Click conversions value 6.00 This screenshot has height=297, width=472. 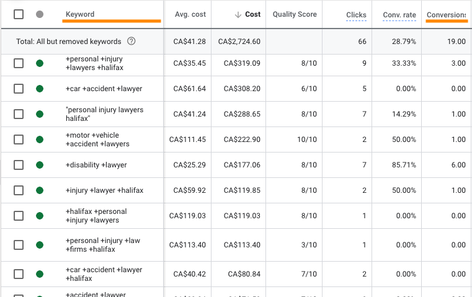tap(458, 165)
